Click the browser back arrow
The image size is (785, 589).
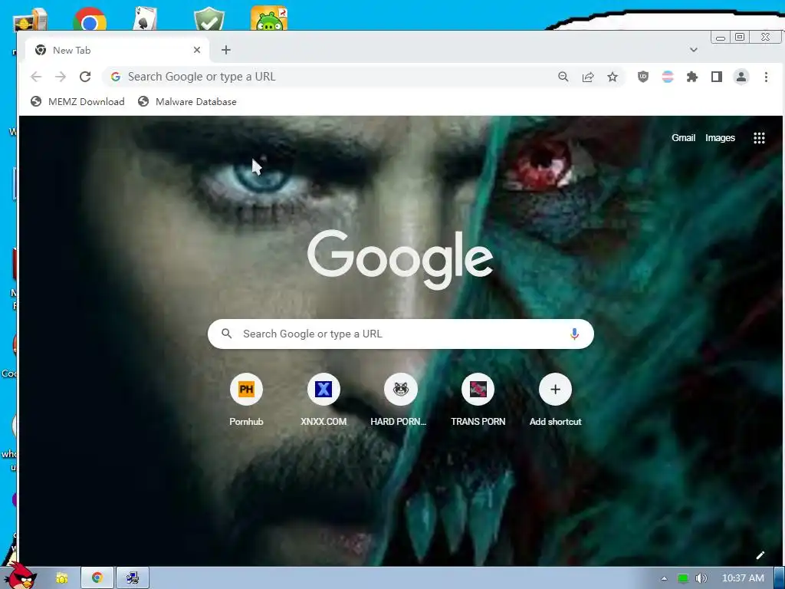pyautogui.click(x=36, y=77)
